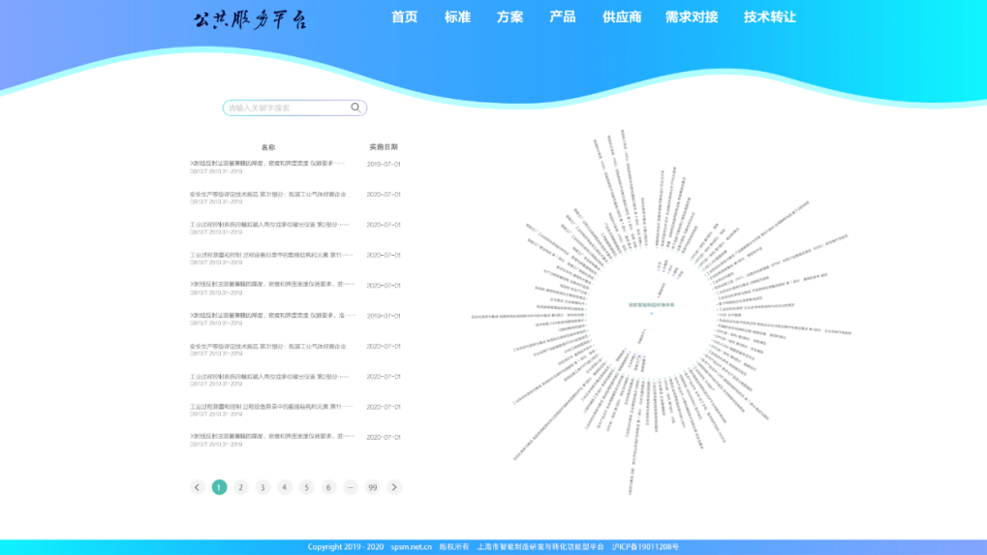The width and height of the screenshot is (987, 555).
Task: Open the 首页 navigation item
Action: 404,17
